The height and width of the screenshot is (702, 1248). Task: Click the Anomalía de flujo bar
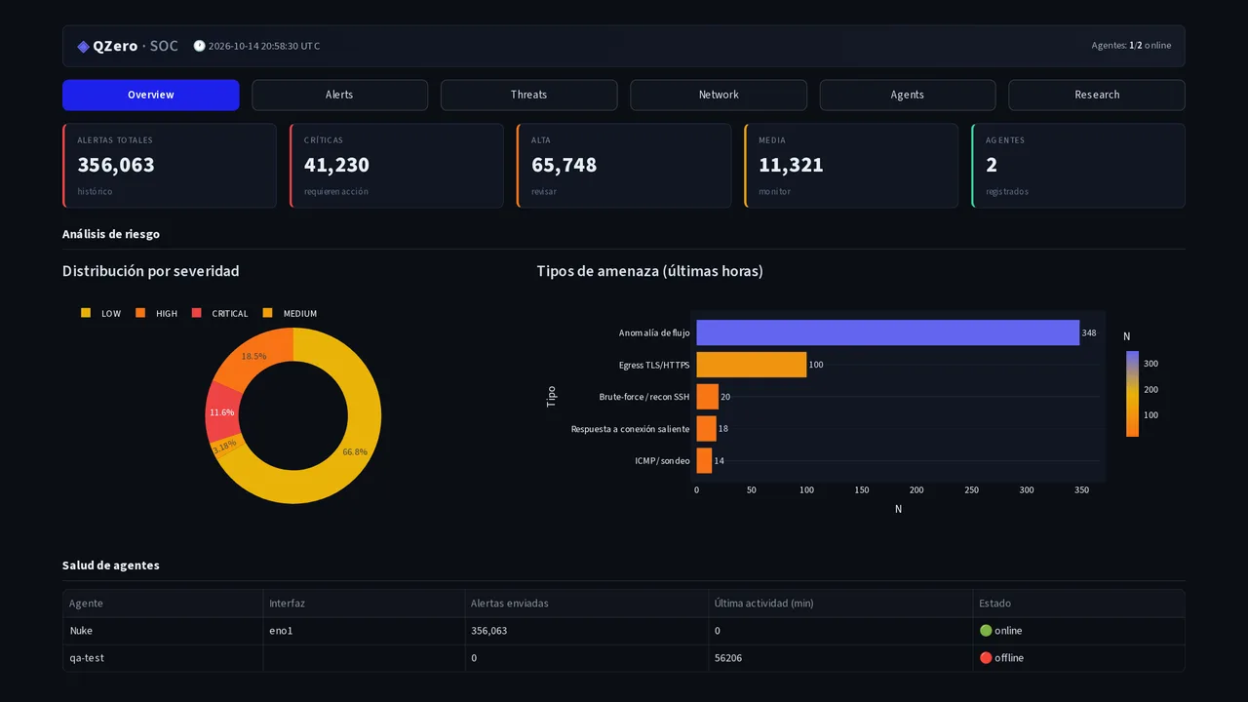point(887,332)
